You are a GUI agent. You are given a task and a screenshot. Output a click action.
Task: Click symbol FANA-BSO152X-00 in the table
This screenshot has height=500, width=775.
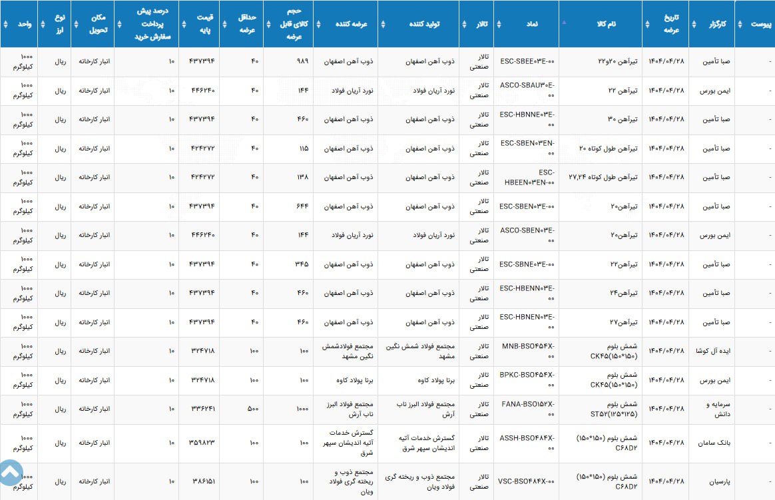click(527, 409)
